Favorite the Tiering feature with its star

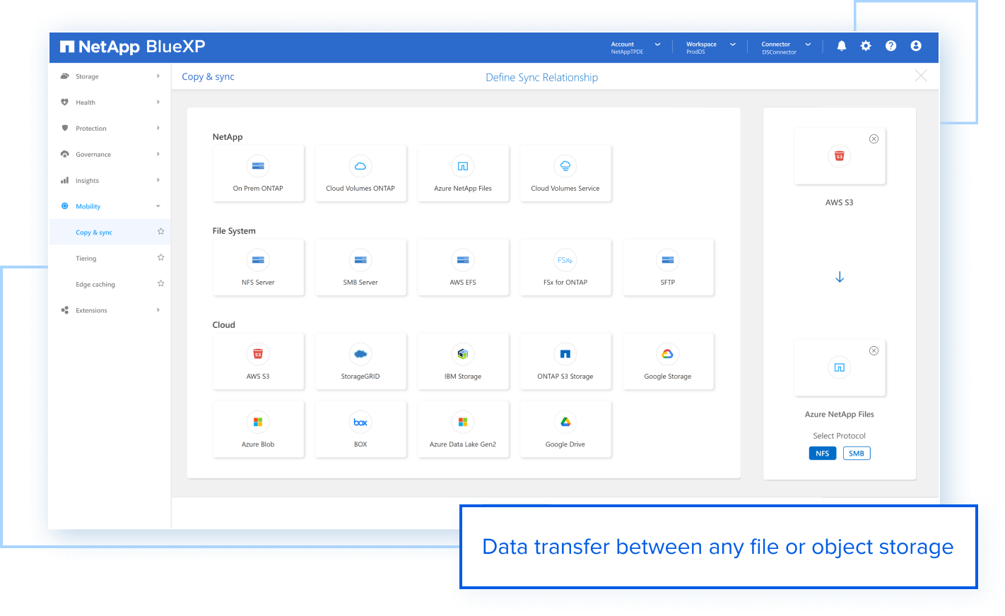160,258
